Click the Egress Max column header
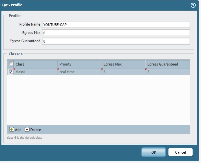 pyautogui.click(x=123, y=64)
